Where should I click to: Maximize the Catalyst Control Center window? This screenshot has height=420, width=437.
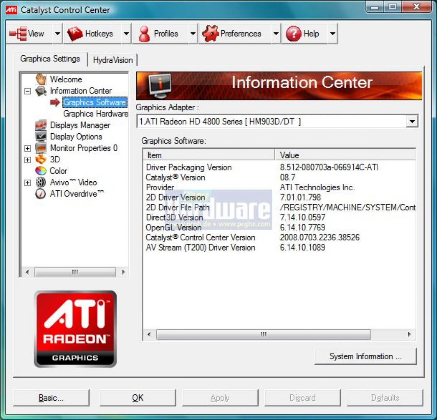coord(392,7)
